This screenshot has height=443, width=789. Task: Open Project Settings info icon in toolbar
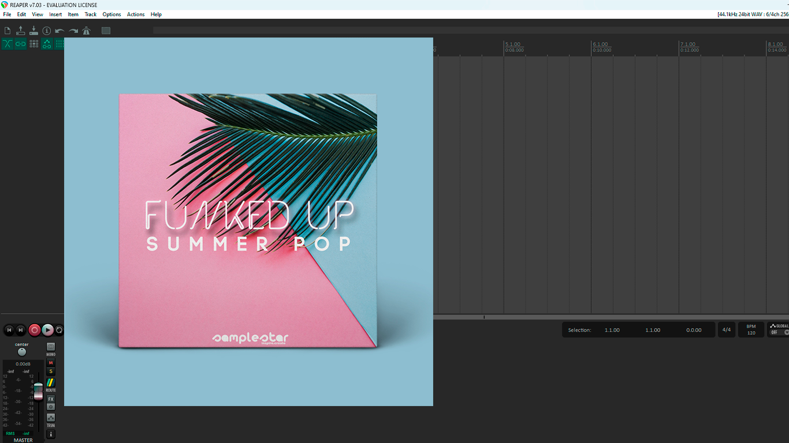(47, 31)
